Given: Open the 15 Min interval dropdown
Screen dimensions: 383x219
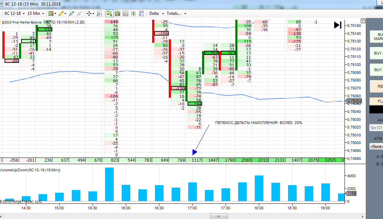Looking at the screenshot, I should coord(36,13).
